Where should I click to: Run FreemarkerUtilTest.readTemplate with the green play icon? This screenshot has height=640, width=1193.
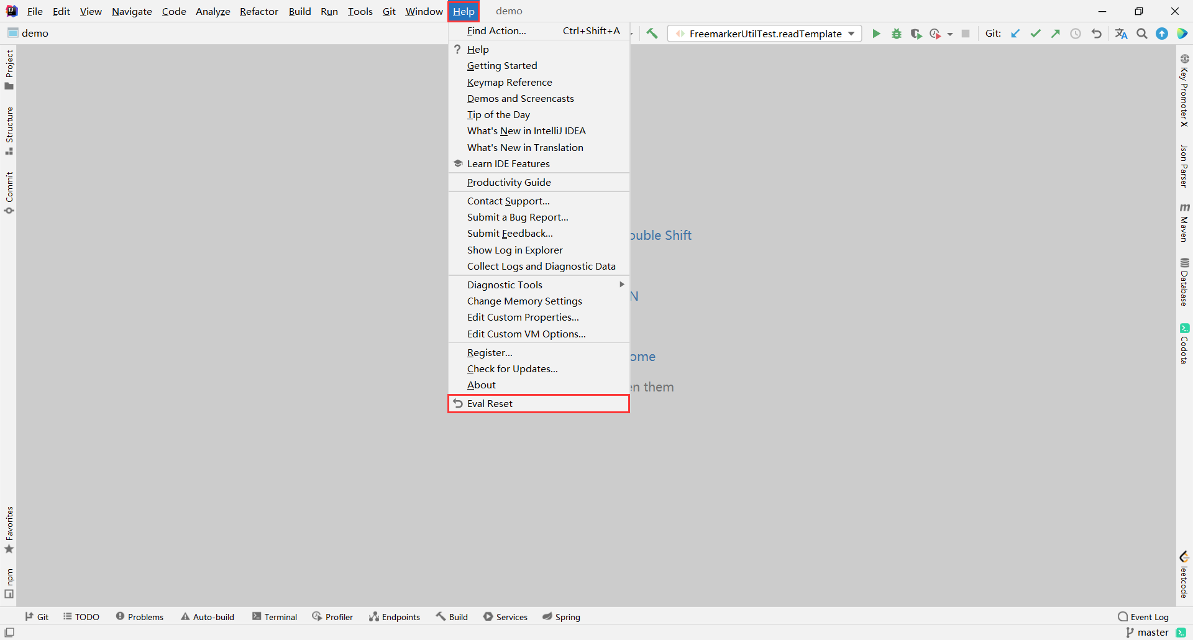click(876, 34)
